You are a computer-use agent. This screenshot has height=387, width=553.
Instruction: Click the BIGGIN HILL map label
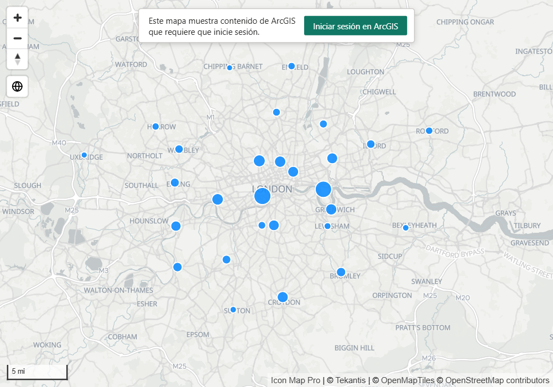pos(354,348)
